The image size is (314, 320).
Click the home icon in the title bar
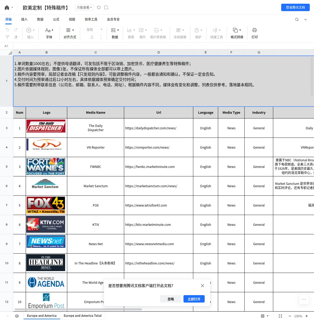(x=7, y=7)
